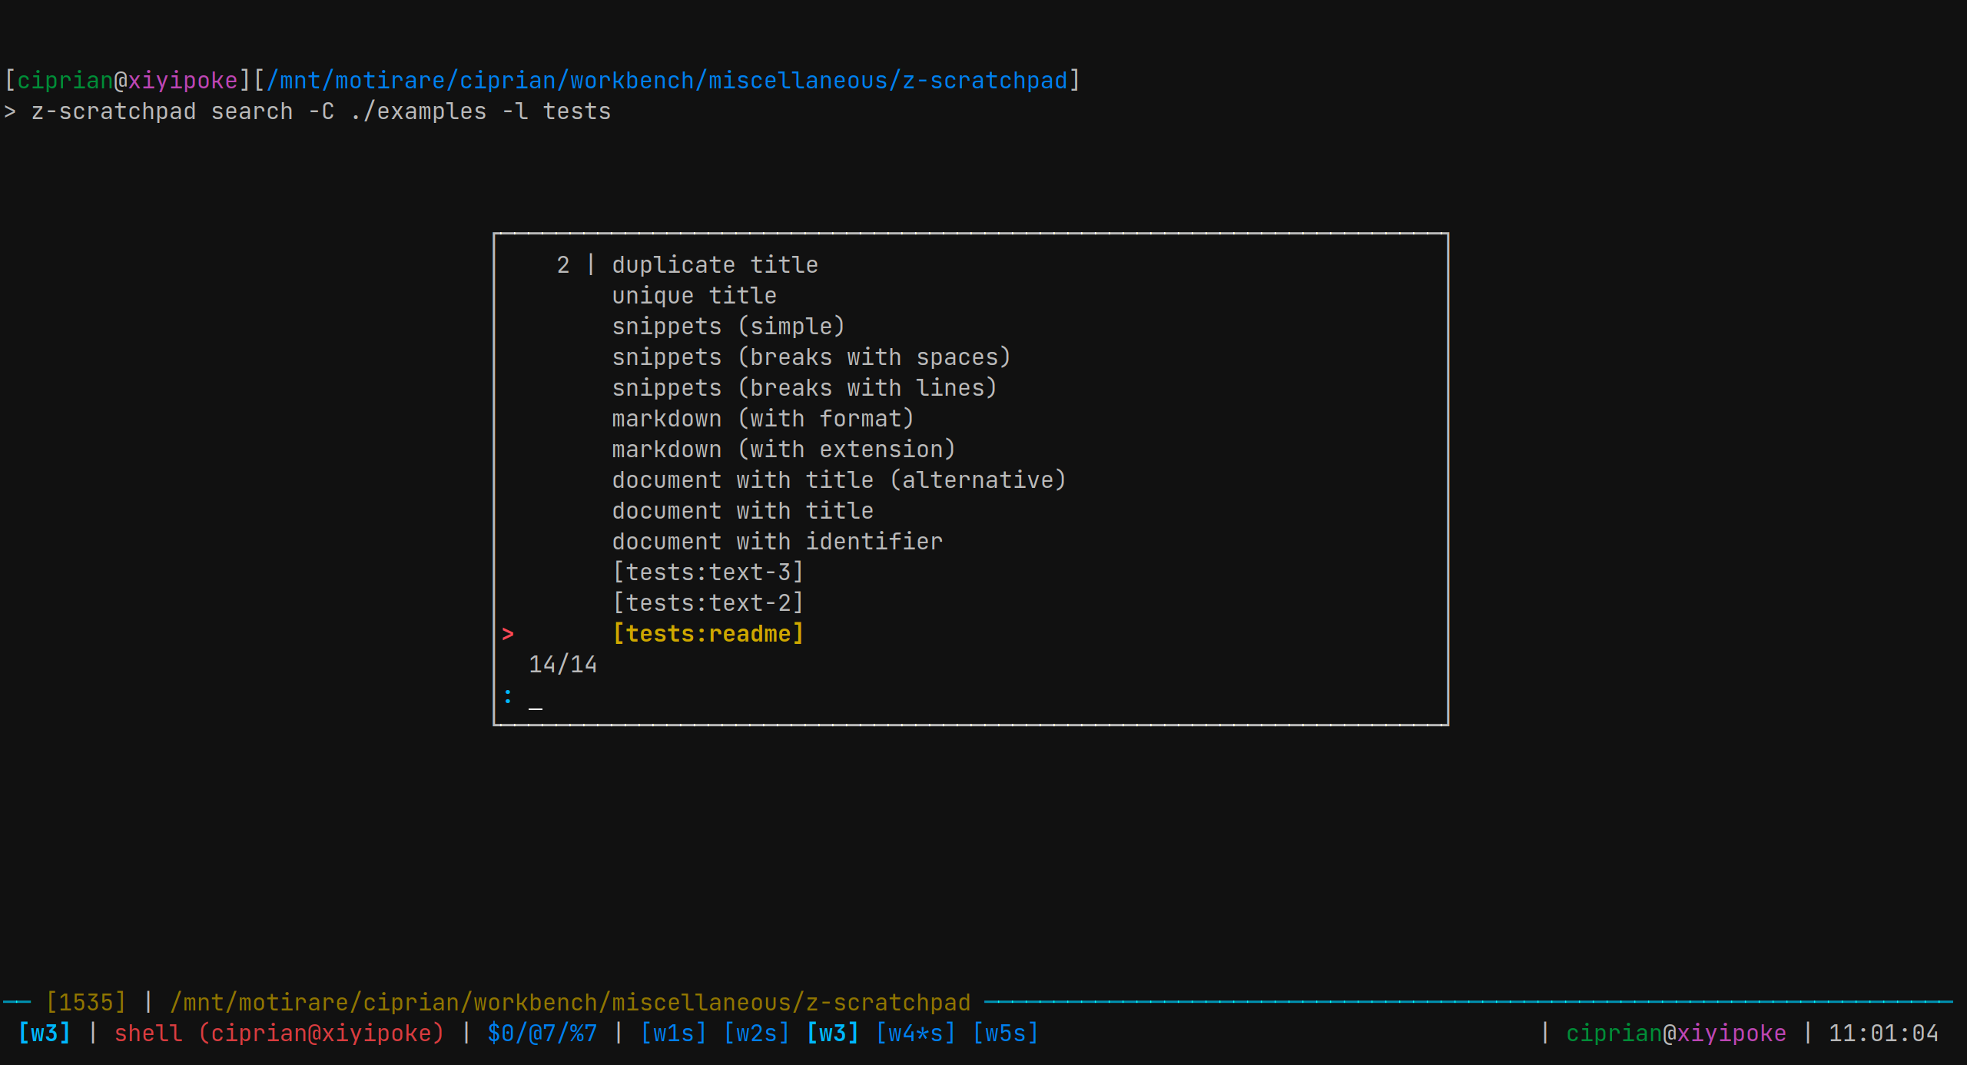This screenshot has height=1065, width=1967.
Task: Pick 'snippets (breaks with lines)' result
Action: [x=804, y=388]
